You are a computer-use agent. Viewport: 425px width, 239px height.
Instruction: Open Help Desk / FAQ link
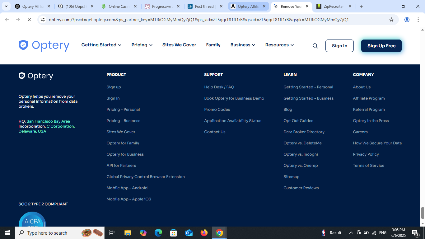click(x=219, y=87)
